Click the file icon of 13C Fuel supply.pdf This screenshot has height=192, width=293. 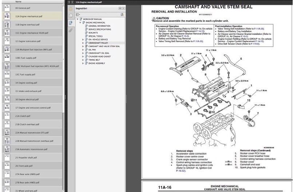[7, 74]
